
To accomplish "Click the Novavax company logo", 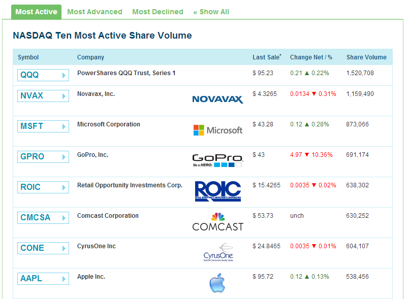I will [x=217, y=99].
